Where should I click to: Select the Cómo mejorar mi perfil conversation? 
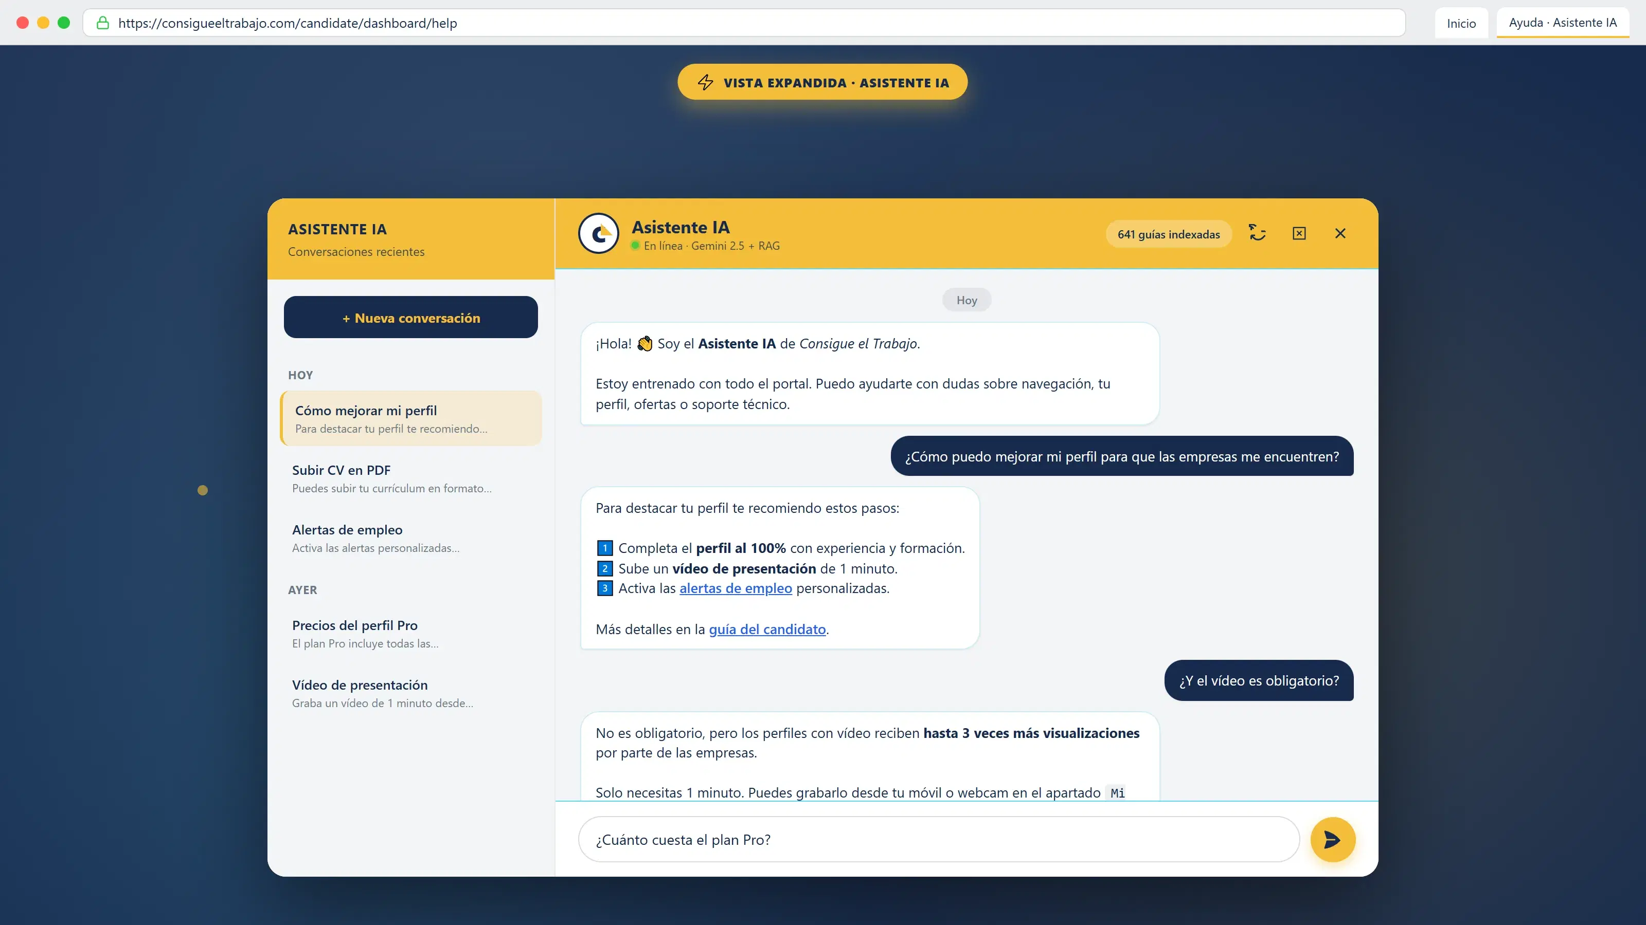click(x=411, y=418)
